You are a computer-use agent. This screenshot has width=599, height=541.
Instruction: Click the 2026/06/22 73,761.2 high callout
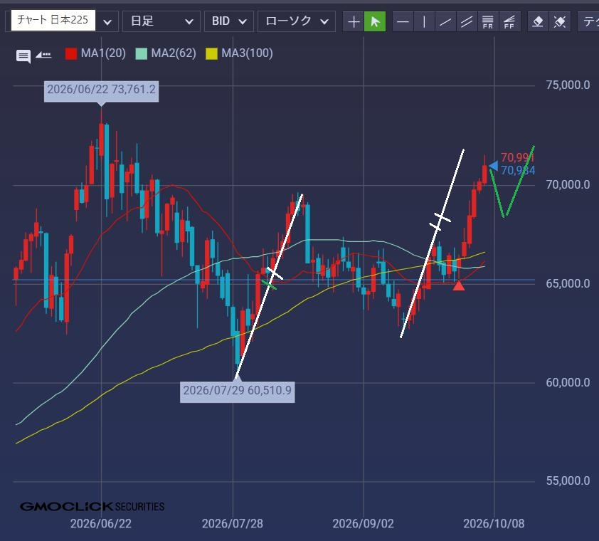point(101,91)
